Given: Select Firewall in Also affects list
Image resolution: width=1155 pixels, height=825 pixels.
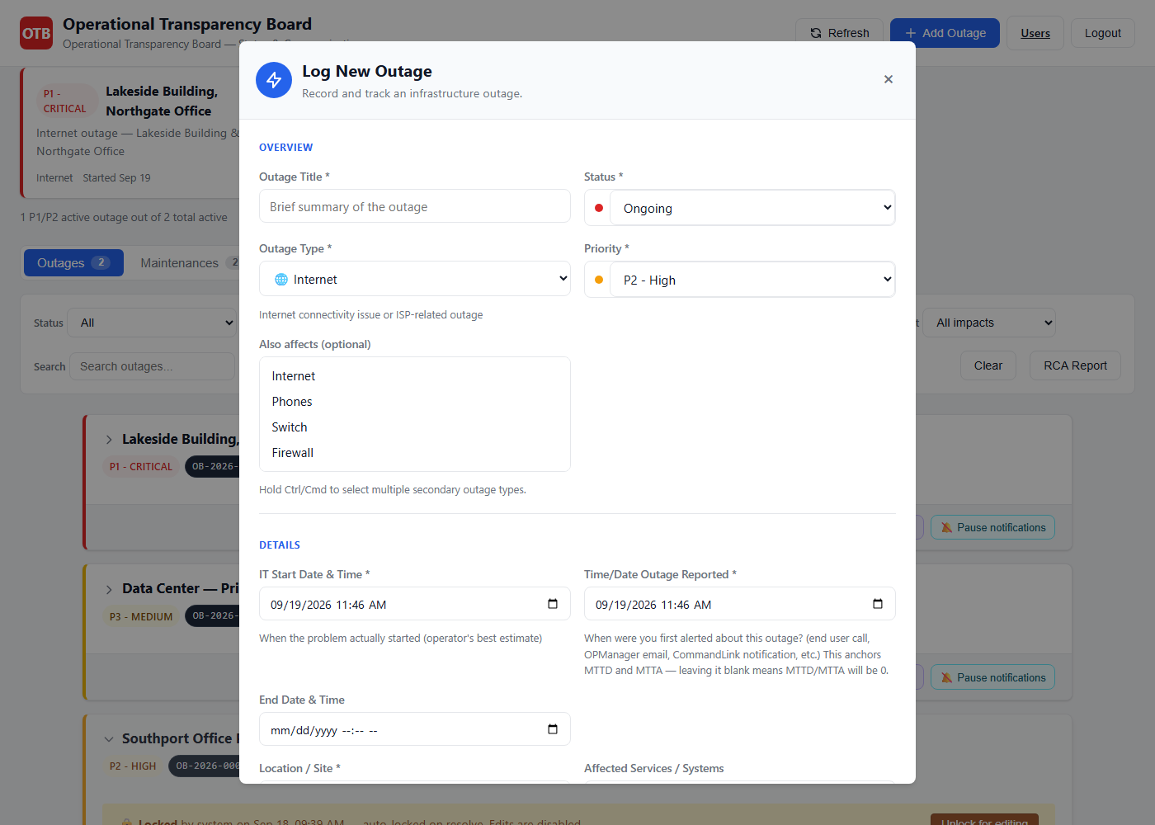Looking at the screenshot, I should click(x=415, y=453).
